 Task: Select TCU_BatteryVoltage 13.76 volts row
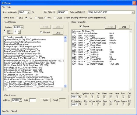click(x=95, y=64)
